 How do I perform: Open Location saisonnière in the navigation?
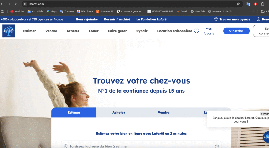175,31
